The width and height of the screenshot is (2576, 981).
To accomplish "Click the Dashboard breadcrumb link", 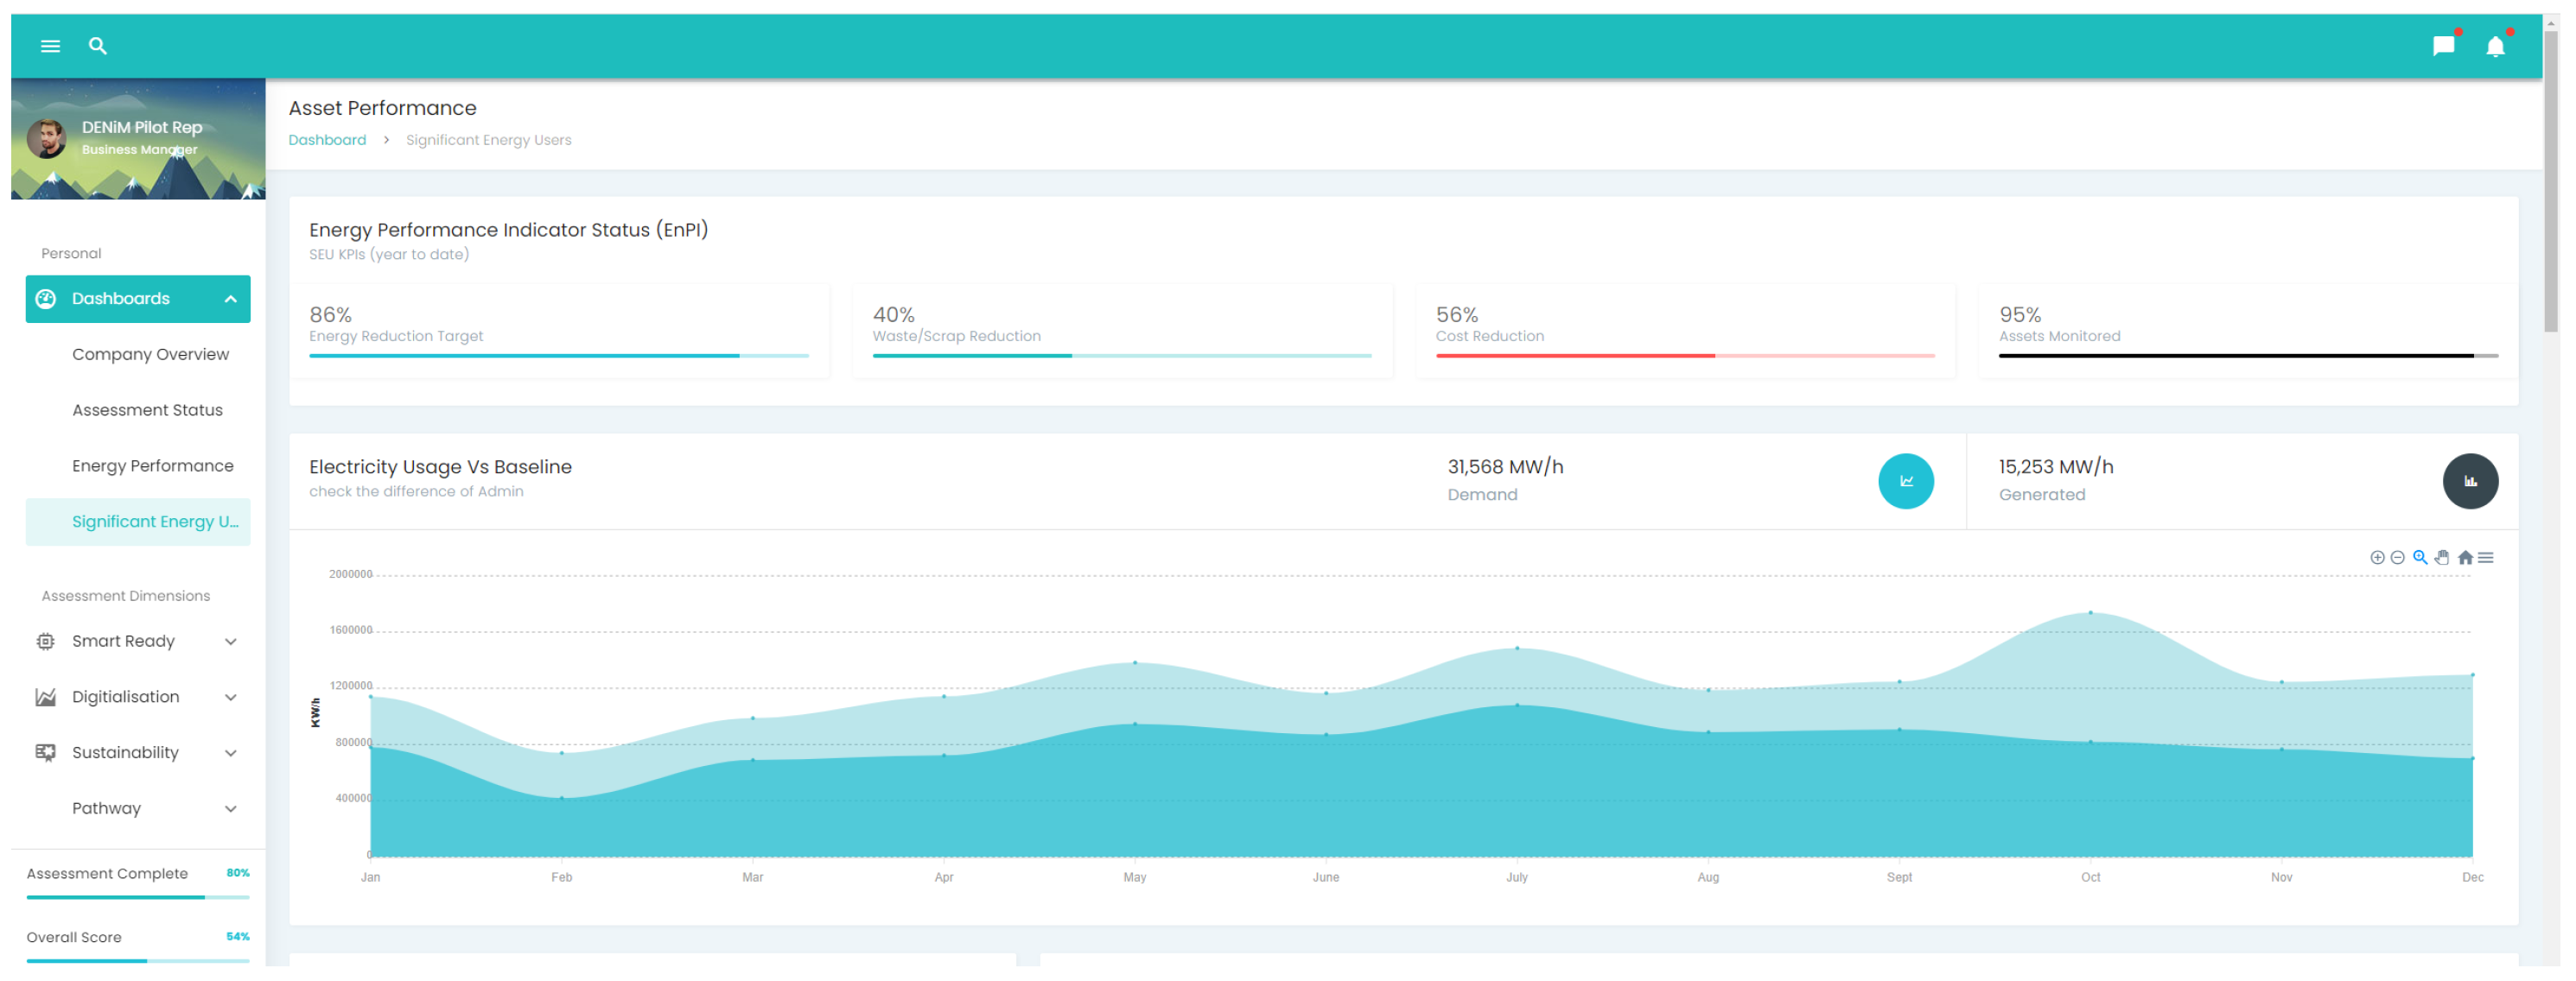I will 327,140.
